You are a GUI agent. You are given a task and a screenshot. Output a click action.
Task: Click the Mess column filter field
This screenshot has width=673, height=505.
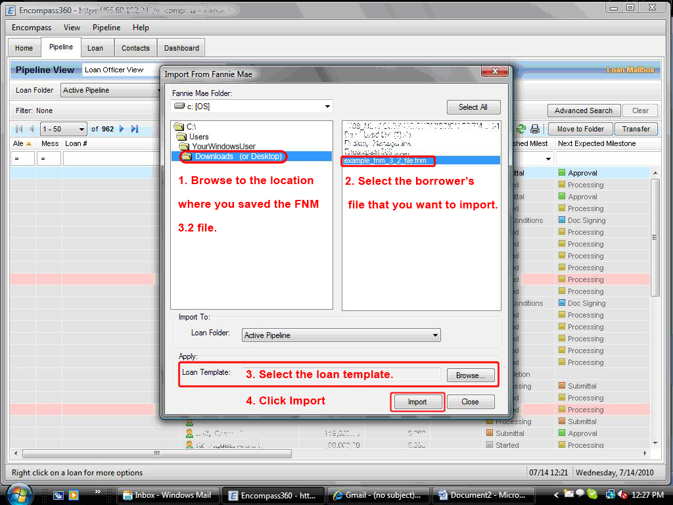[49, 159]
